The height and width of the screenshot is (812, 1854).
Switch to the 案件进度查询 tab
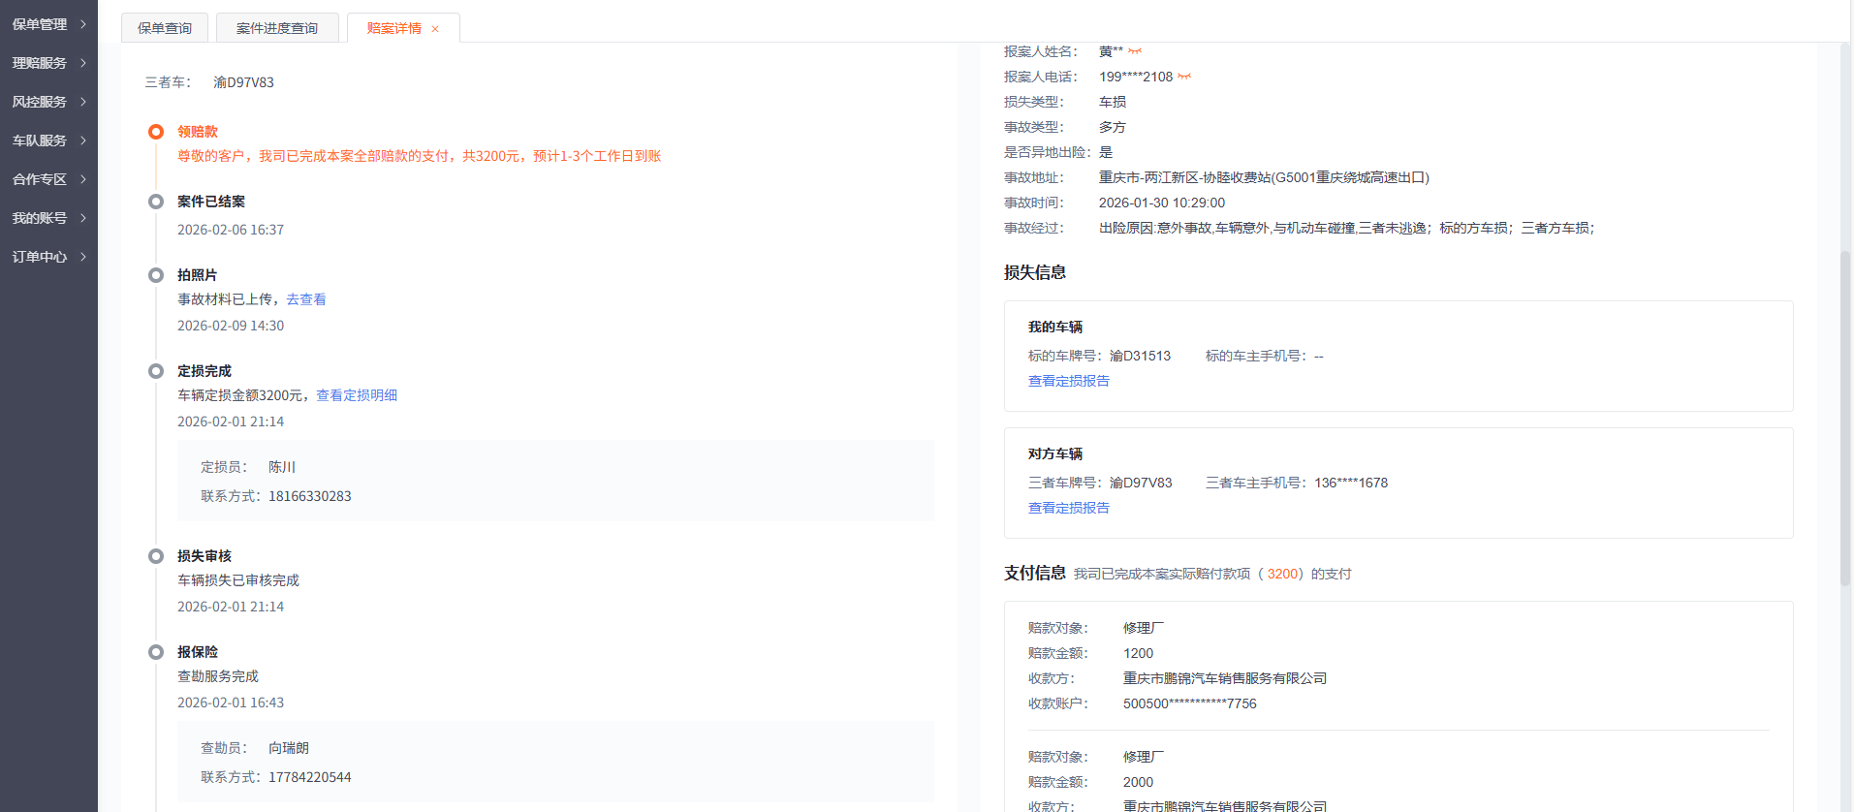[x=277, y=28]
